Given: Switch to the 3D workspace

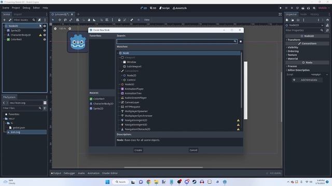Looking at the screenshot, I should pyautogui.click(x=153, y=8).
